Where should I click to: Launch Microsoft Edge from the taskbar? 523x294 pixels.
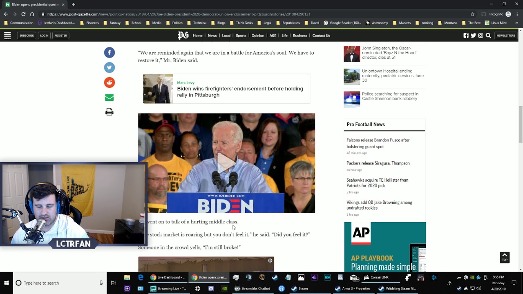[x=141, y=277]
